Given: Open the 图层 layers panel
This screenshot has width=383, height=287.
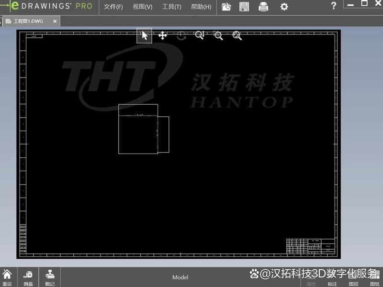Looking at the screenshot, I should click(353, 284).
